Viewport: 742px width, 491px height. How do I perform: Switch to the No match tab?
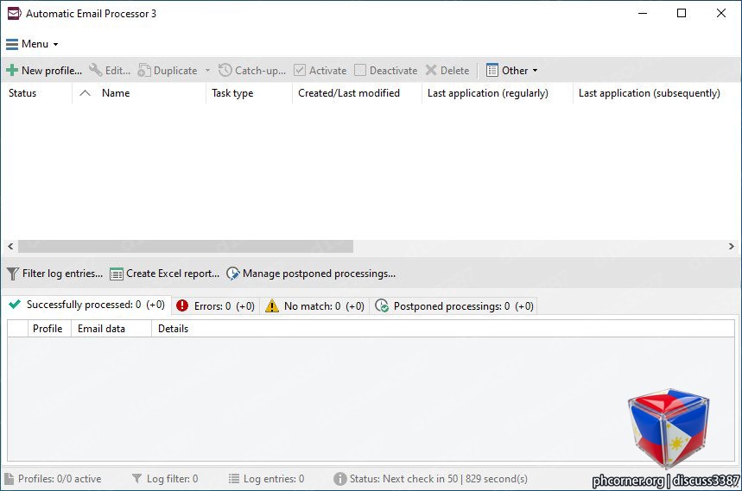[315, 306]
